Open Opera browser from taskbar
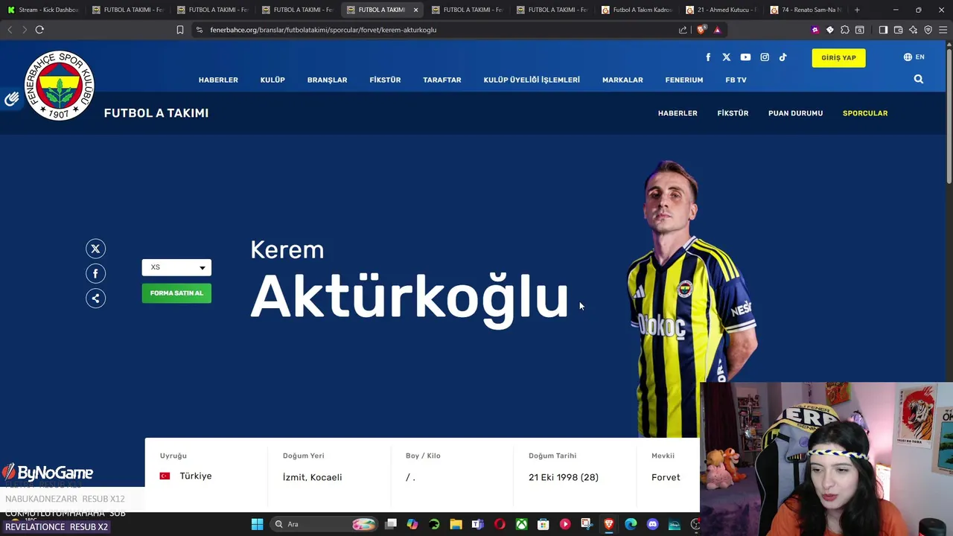The width and height of the screenshot is (953, 536). 500,524
